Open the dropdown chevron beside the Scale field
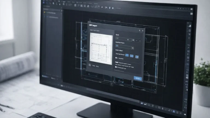Screen dimensions: 210x118 [x=137, y=40]
